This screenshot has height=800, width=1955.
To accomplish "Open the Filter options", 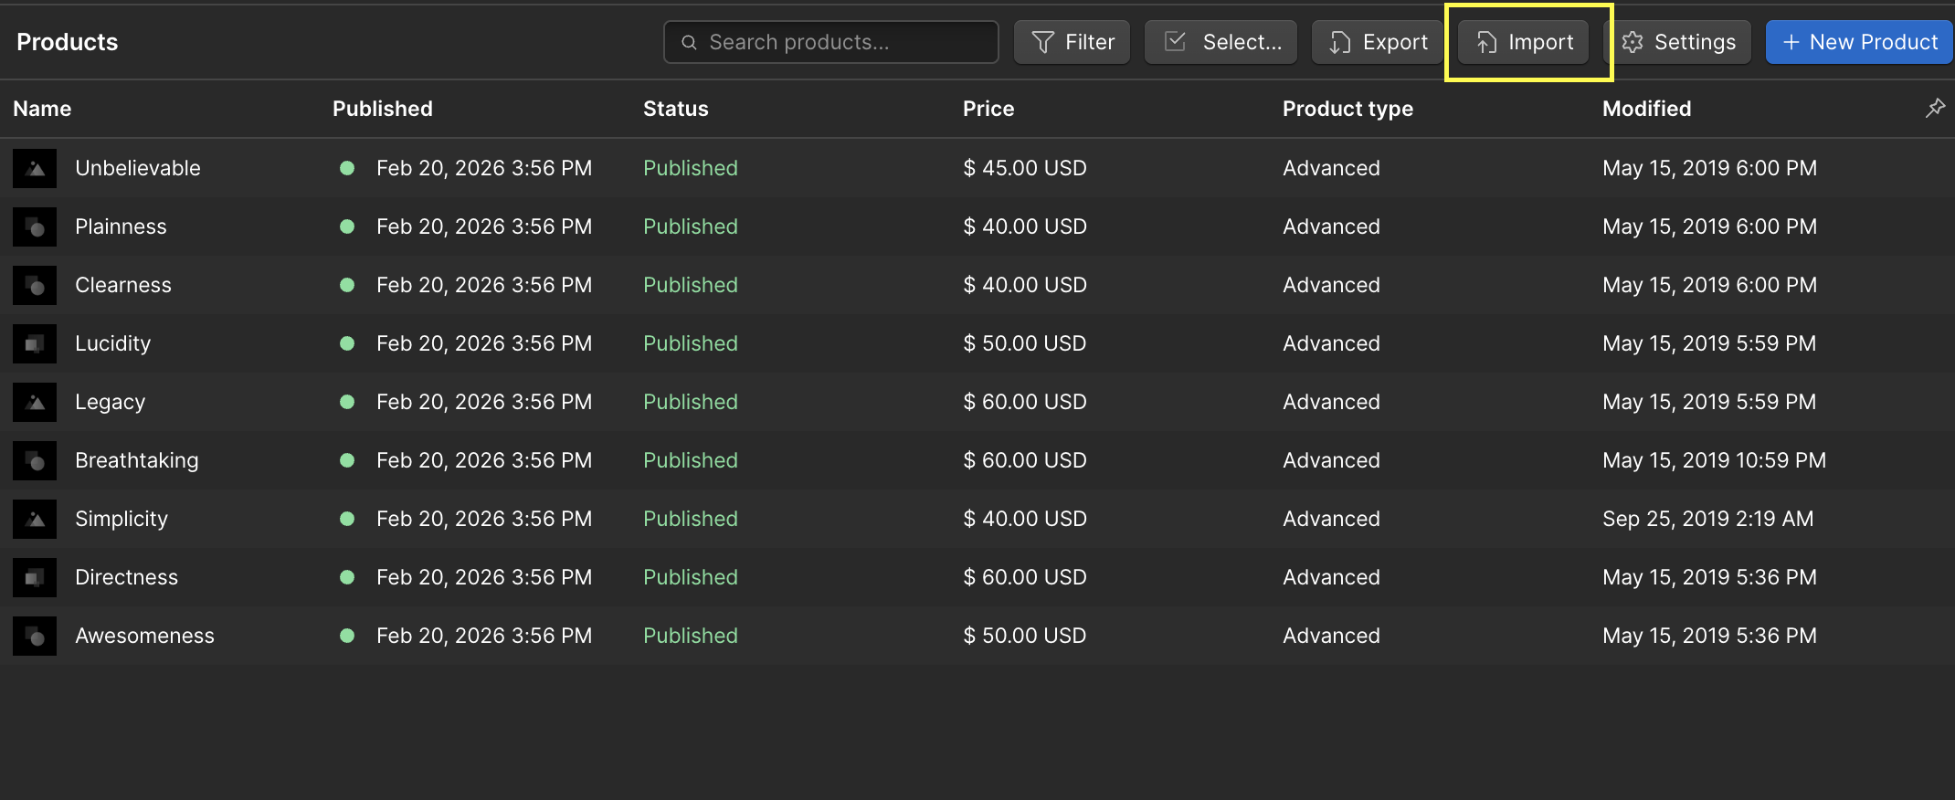I will (x=1072, y=42).
